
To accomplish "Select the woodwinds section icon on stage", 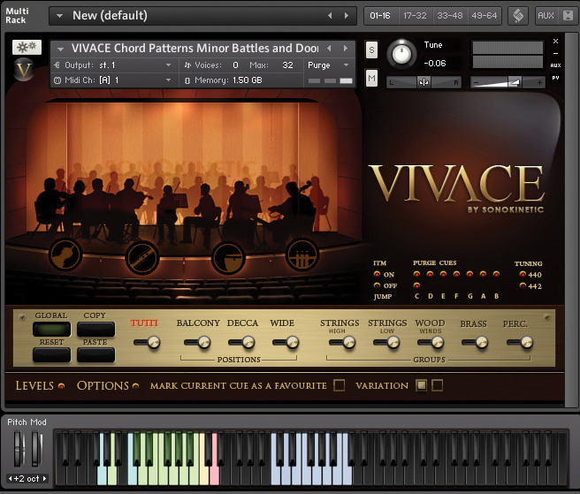I will (141, 255).
